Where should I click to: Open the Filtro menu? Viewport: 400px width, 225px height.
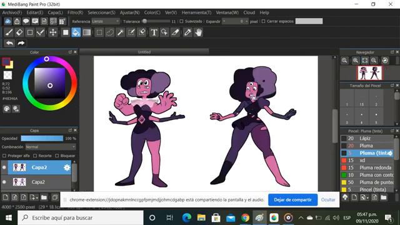(75, 12)
